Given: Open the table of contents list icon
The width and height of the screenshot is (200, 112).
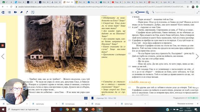Looking at the screenshot, I should click(9, 12).
